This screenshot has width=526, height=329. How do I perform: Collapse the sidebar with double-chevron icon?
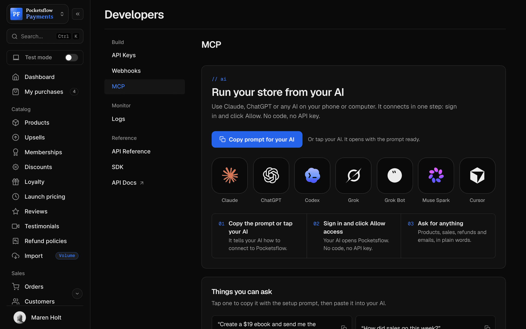(x=78, y=14)
